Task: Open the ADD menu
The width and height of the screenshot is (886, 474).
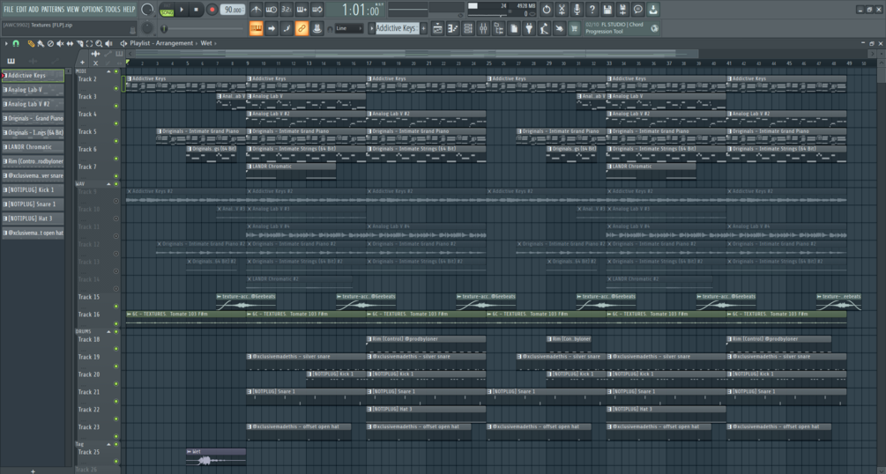Action: (34, 9)
